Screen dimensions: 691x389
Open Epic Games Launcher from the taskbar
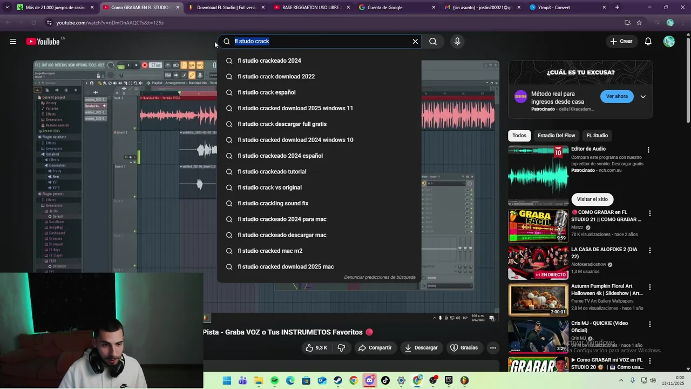[448, 380]
